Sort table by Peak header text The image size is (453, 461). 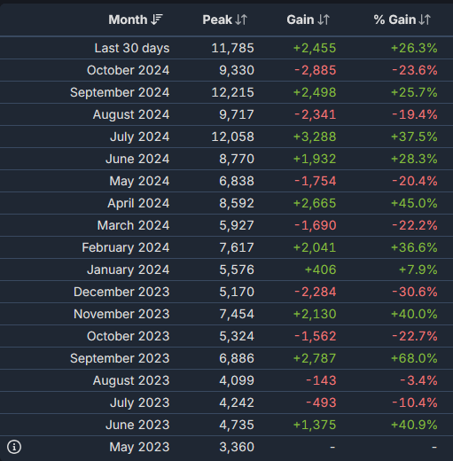pos(217,20)
